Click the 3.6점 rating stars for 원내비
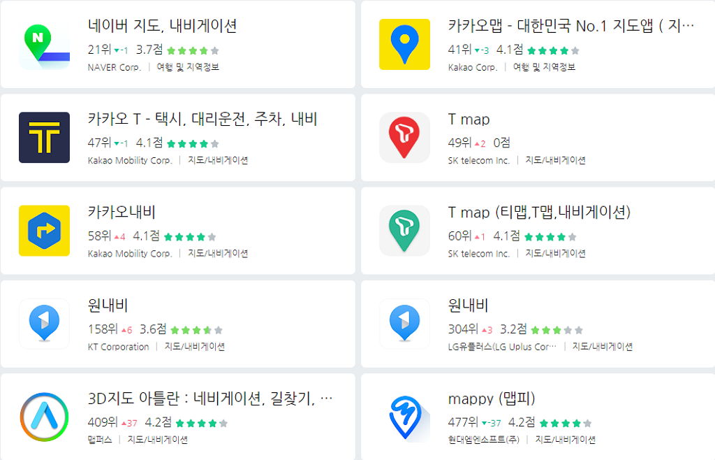The image size is (715, 460). [196, 330]
